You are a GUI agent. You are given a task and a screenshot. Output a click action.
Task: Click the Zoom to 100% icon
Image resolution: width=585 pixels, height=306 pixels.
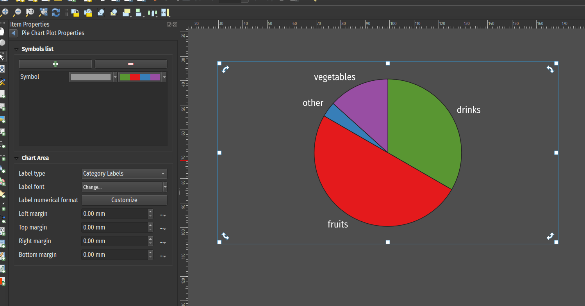(30, 12)
